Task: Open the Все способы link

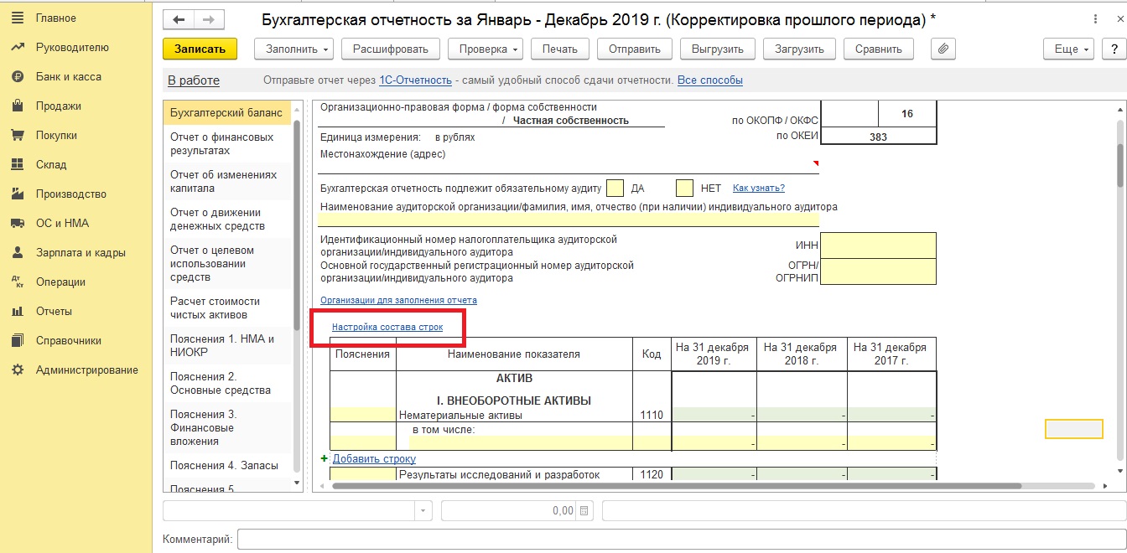Action: [x=710, y=80]
